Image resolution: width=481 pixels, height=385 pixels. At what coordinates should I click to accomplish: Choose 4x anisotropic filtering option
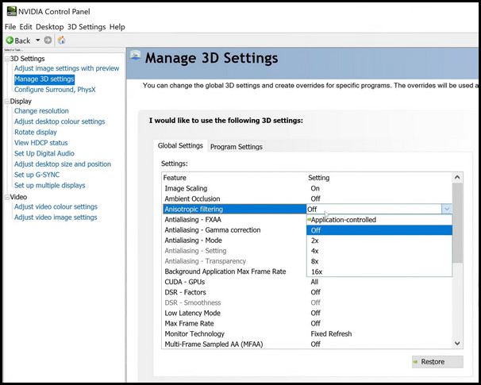pyautogui.click(x=379, y=251)
